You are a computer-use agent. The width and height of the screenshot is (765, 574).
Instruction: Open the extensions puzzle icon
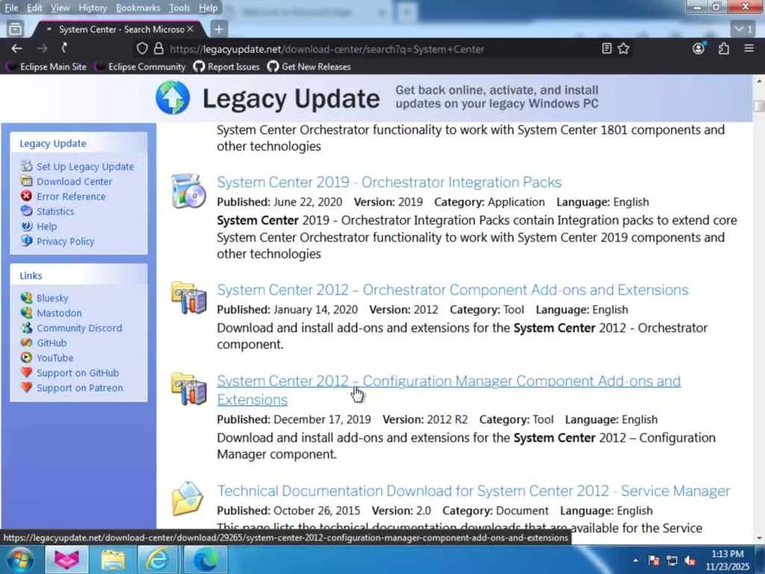pos(724,49)
